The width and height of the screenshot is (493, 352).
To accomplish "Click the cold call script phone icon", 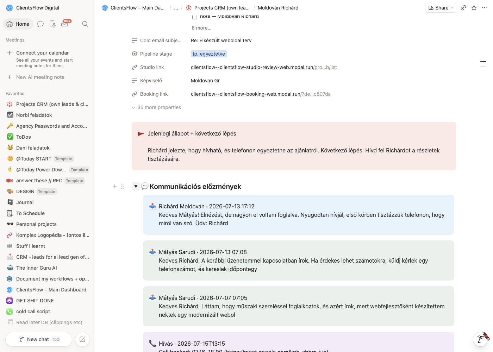I will click(x=10, y=312).
